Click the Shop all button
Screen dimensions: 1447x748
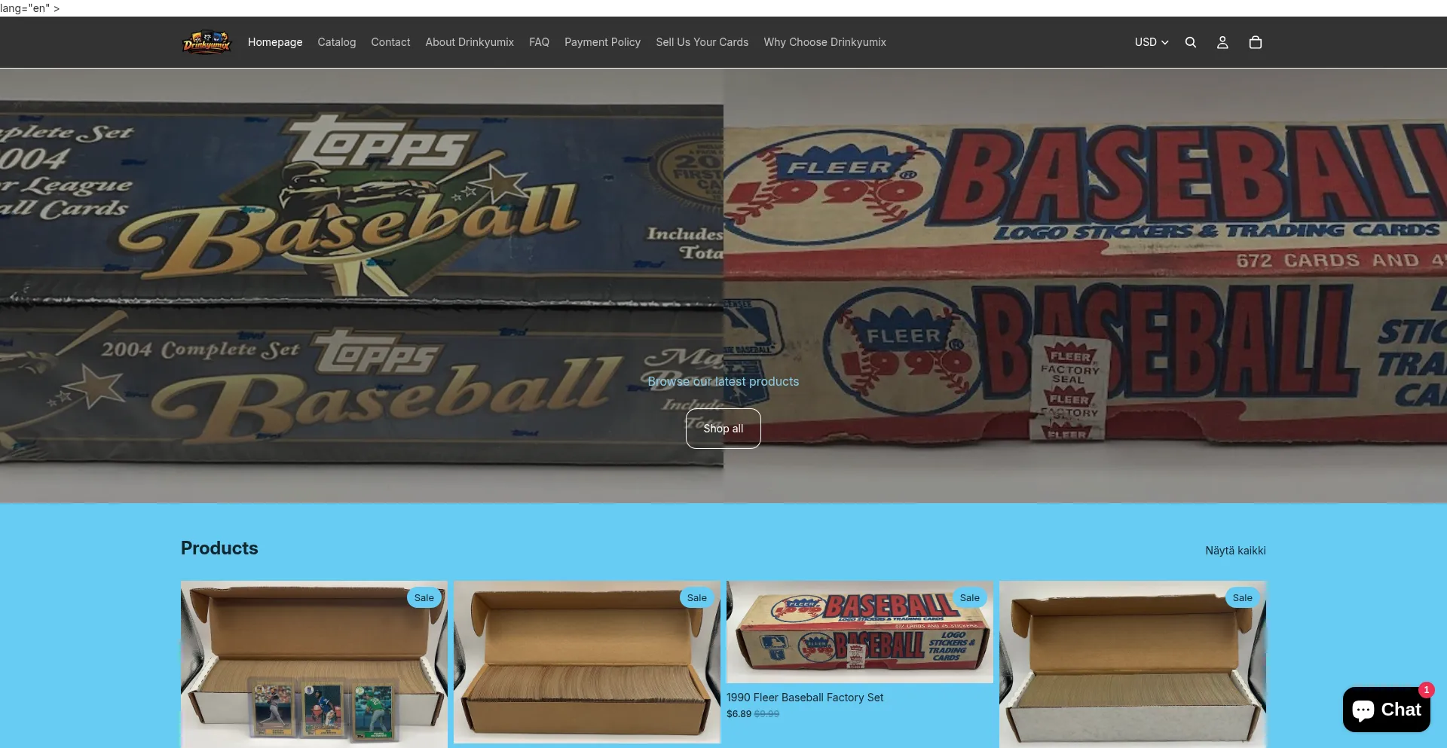coord(723,429)
